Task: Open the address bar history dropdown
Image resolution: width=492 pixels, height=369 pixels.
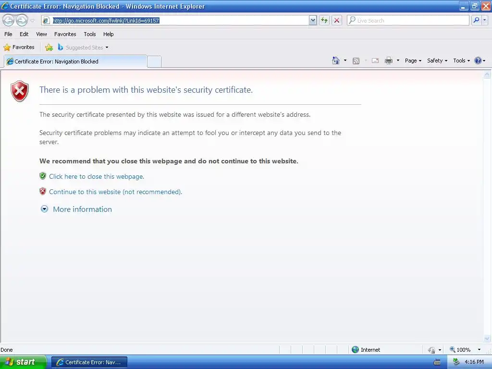Action: point(313,20)
